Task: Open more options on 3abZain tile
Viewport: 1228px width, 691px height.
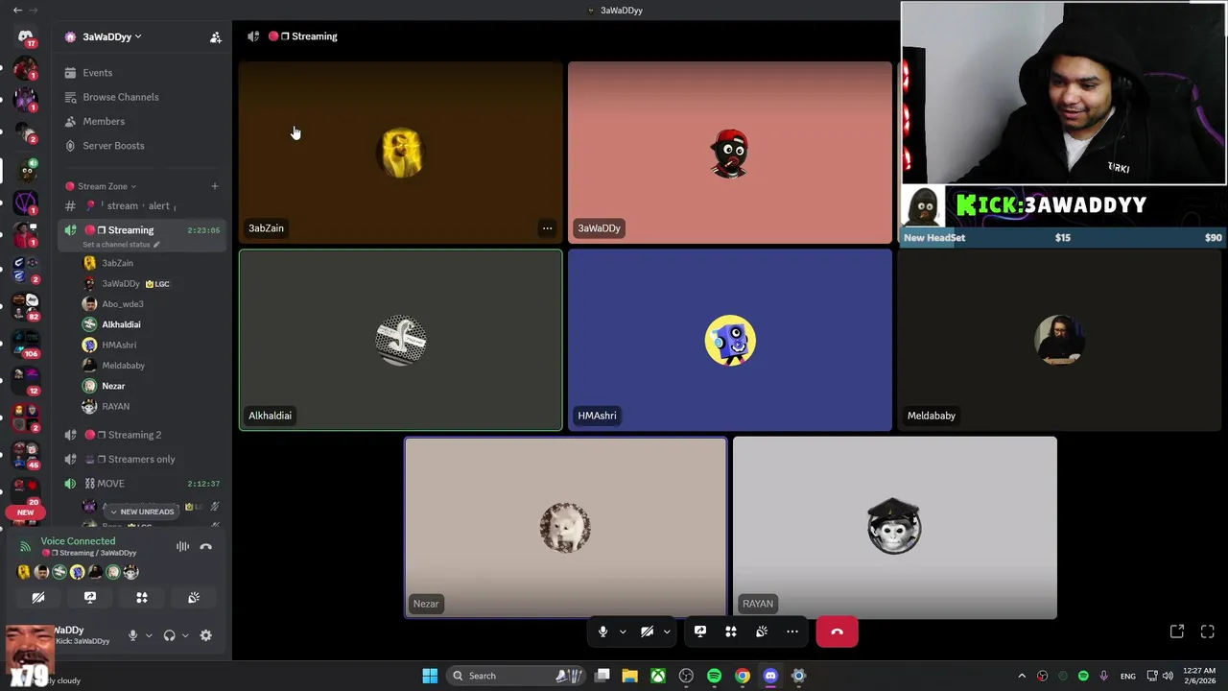Action: point(547,228)
